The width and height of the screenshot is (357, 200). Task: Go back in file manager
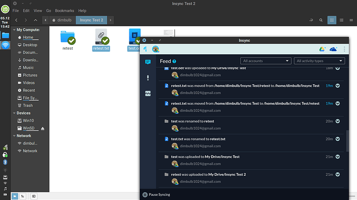point(17,20)
